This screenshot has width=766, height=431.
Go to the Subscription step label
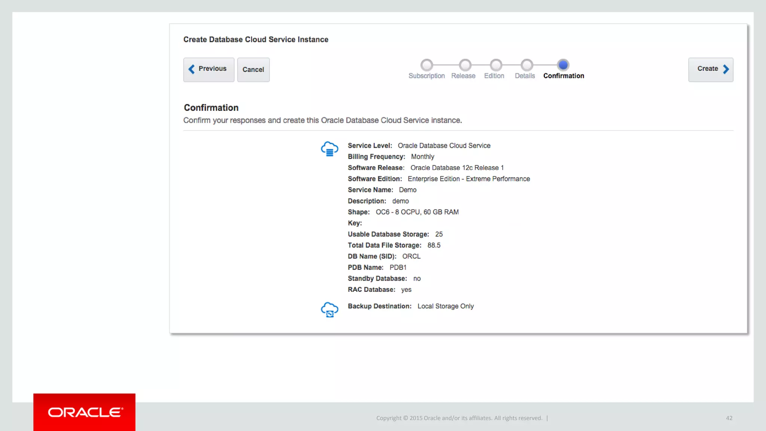click(426, 76)
